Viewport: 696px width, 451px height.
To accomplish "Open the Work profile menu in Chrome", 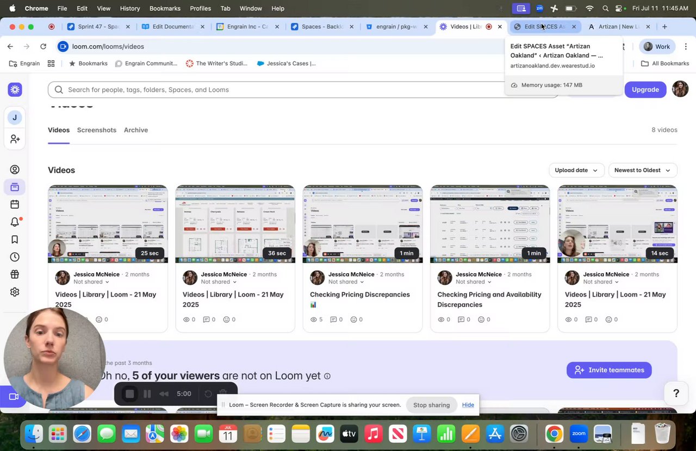I will (x=657, y=47).
